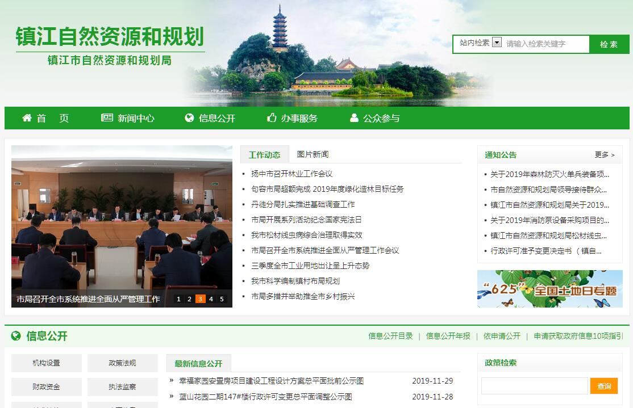
Task: Open notice 关于2019年森林防灭火单兵装备项...
Action: (549, 174)
